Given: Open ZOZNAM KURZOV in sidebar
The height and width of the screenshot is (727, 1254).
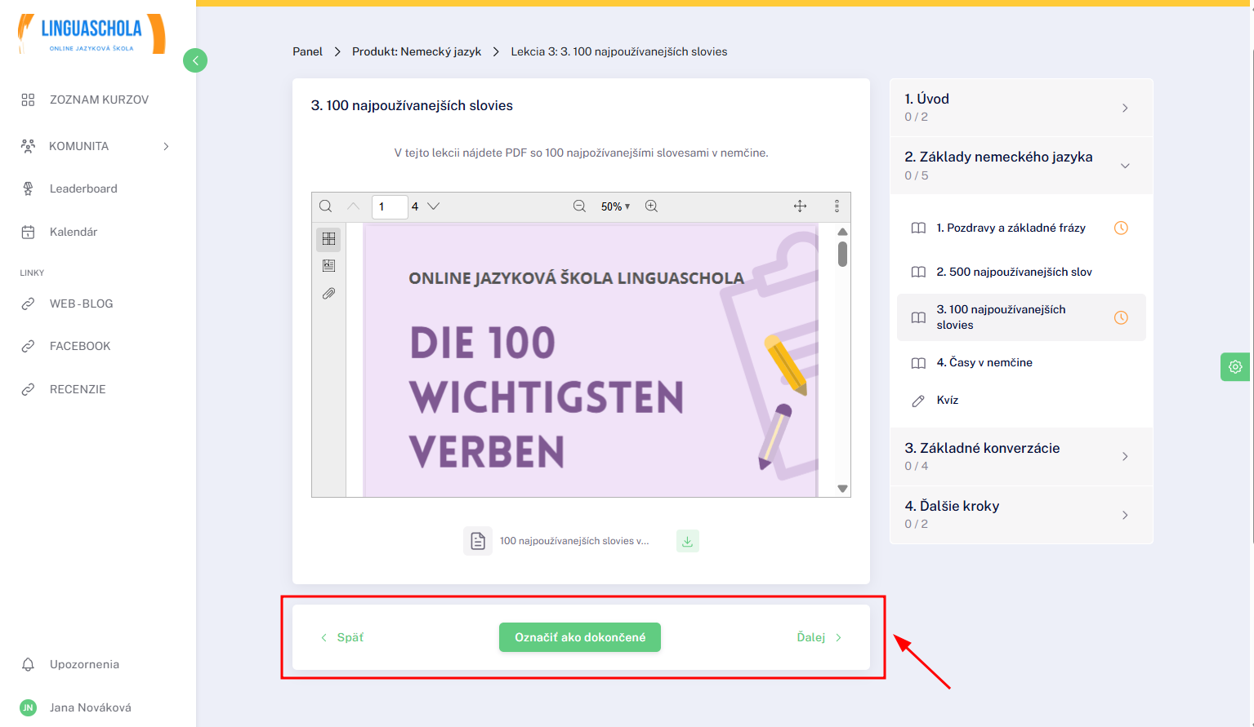Looking at the screenshot, I should click(98, 100).
